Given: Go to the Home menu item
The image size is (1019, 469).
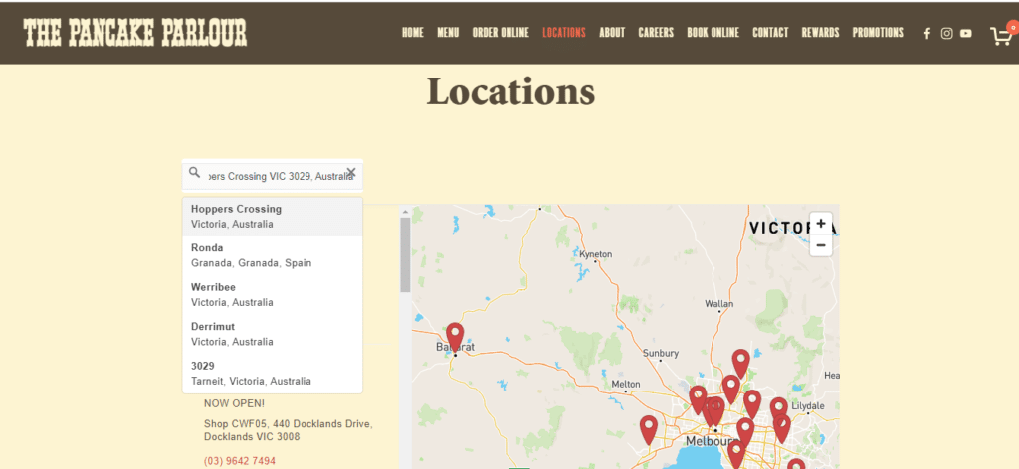Looking at the screenshot, I should tap(413, 33).
